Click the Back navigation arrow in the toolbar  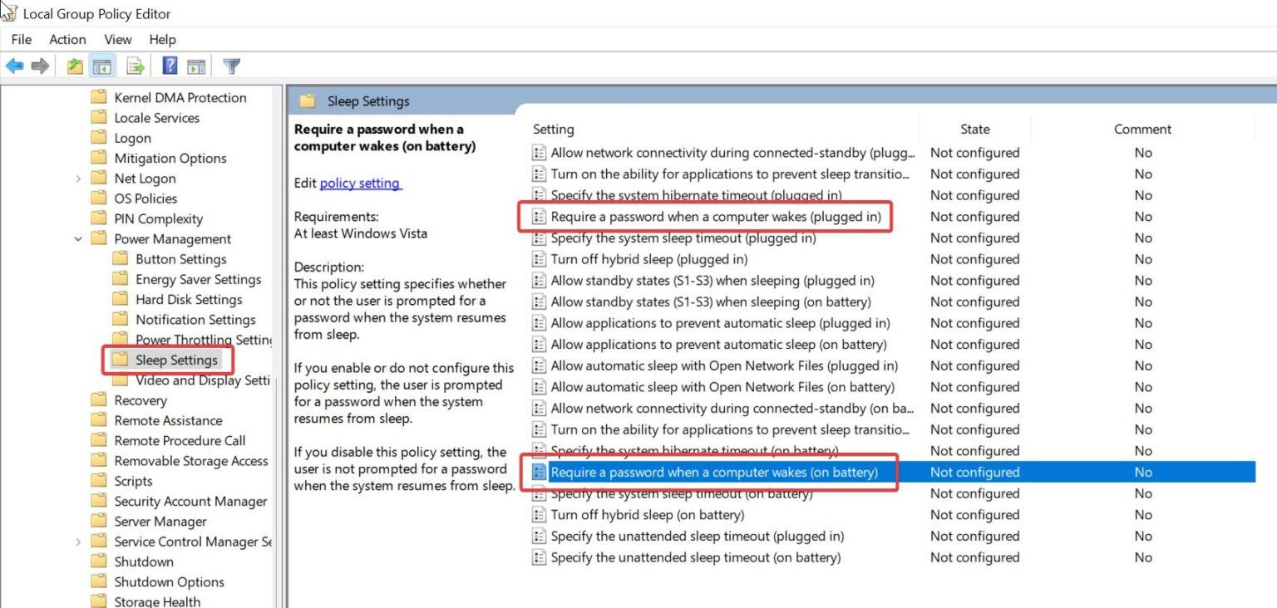(14, 66)
